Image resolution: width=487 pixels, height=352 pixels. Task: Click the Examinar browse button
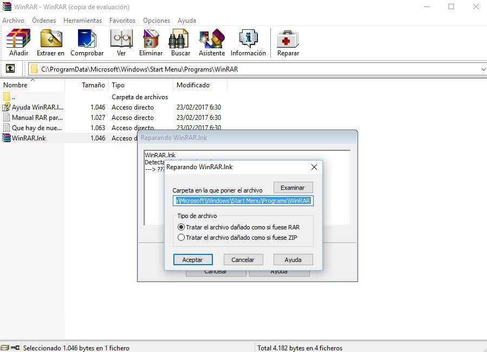[x=293, y=187]
